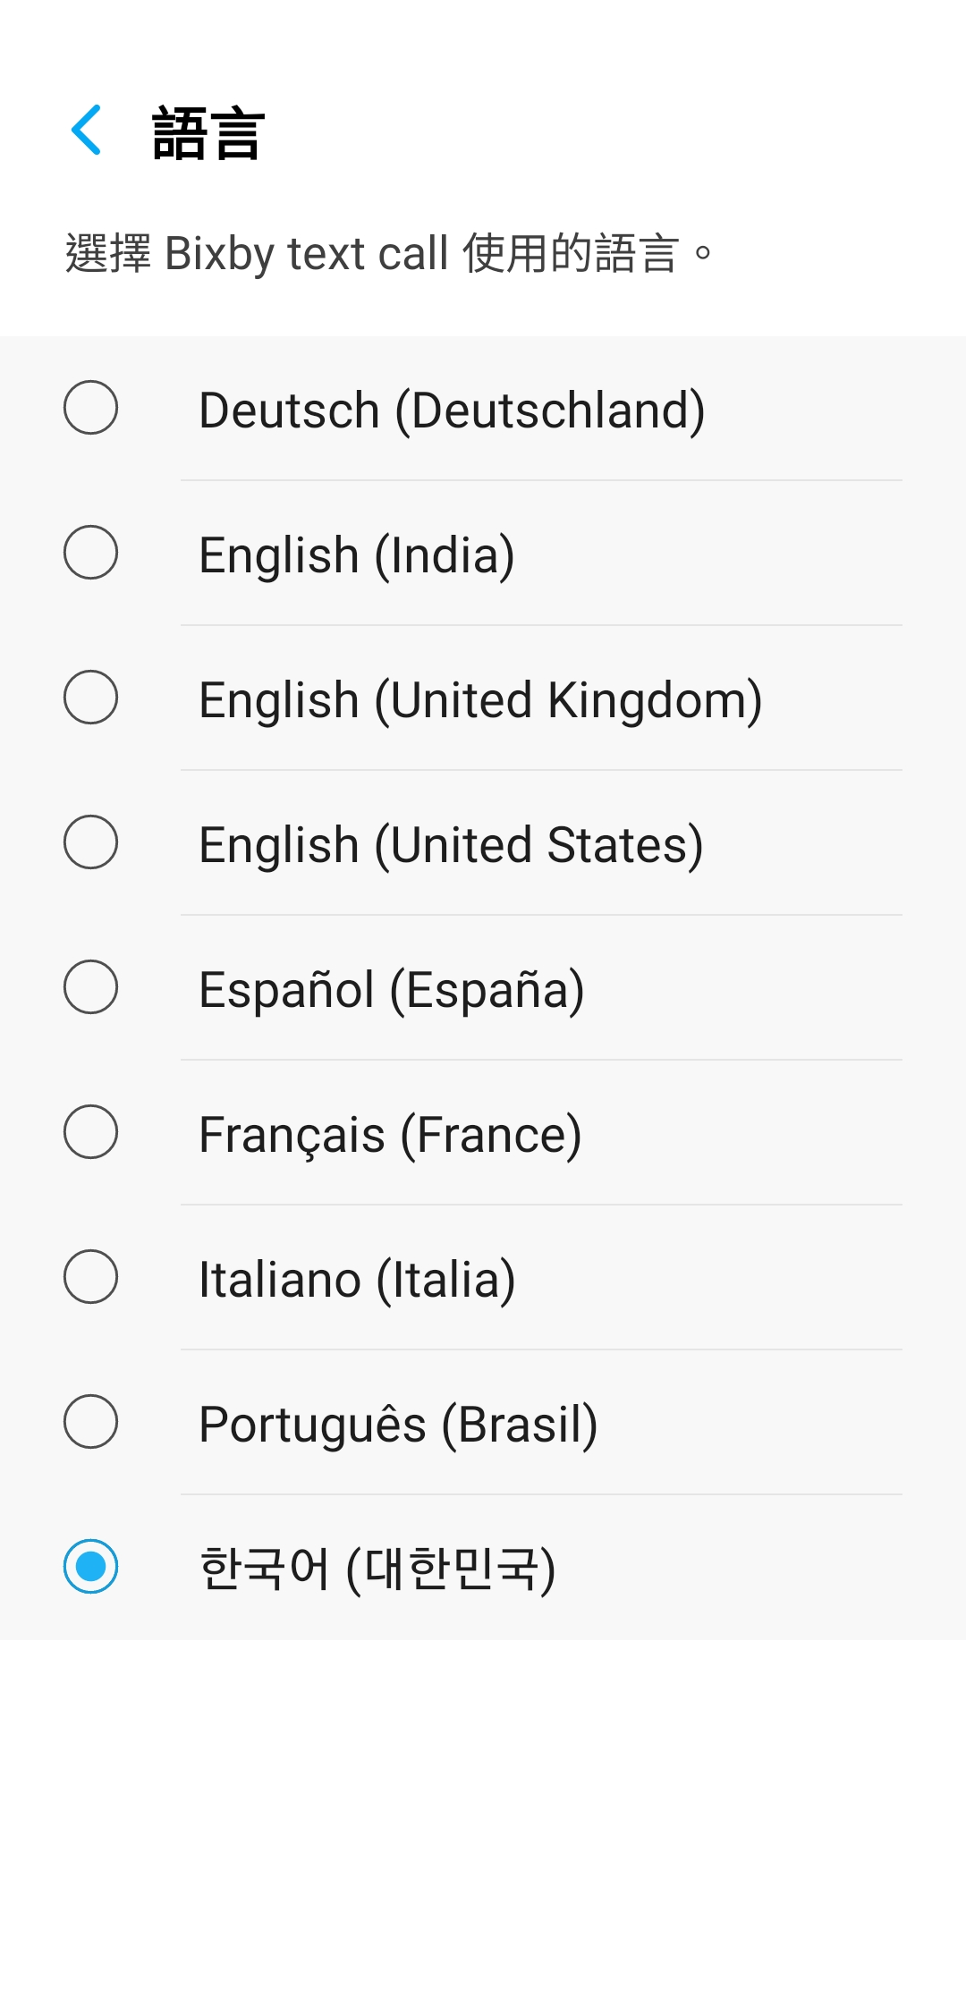Tap the English (India) text label

357,555
